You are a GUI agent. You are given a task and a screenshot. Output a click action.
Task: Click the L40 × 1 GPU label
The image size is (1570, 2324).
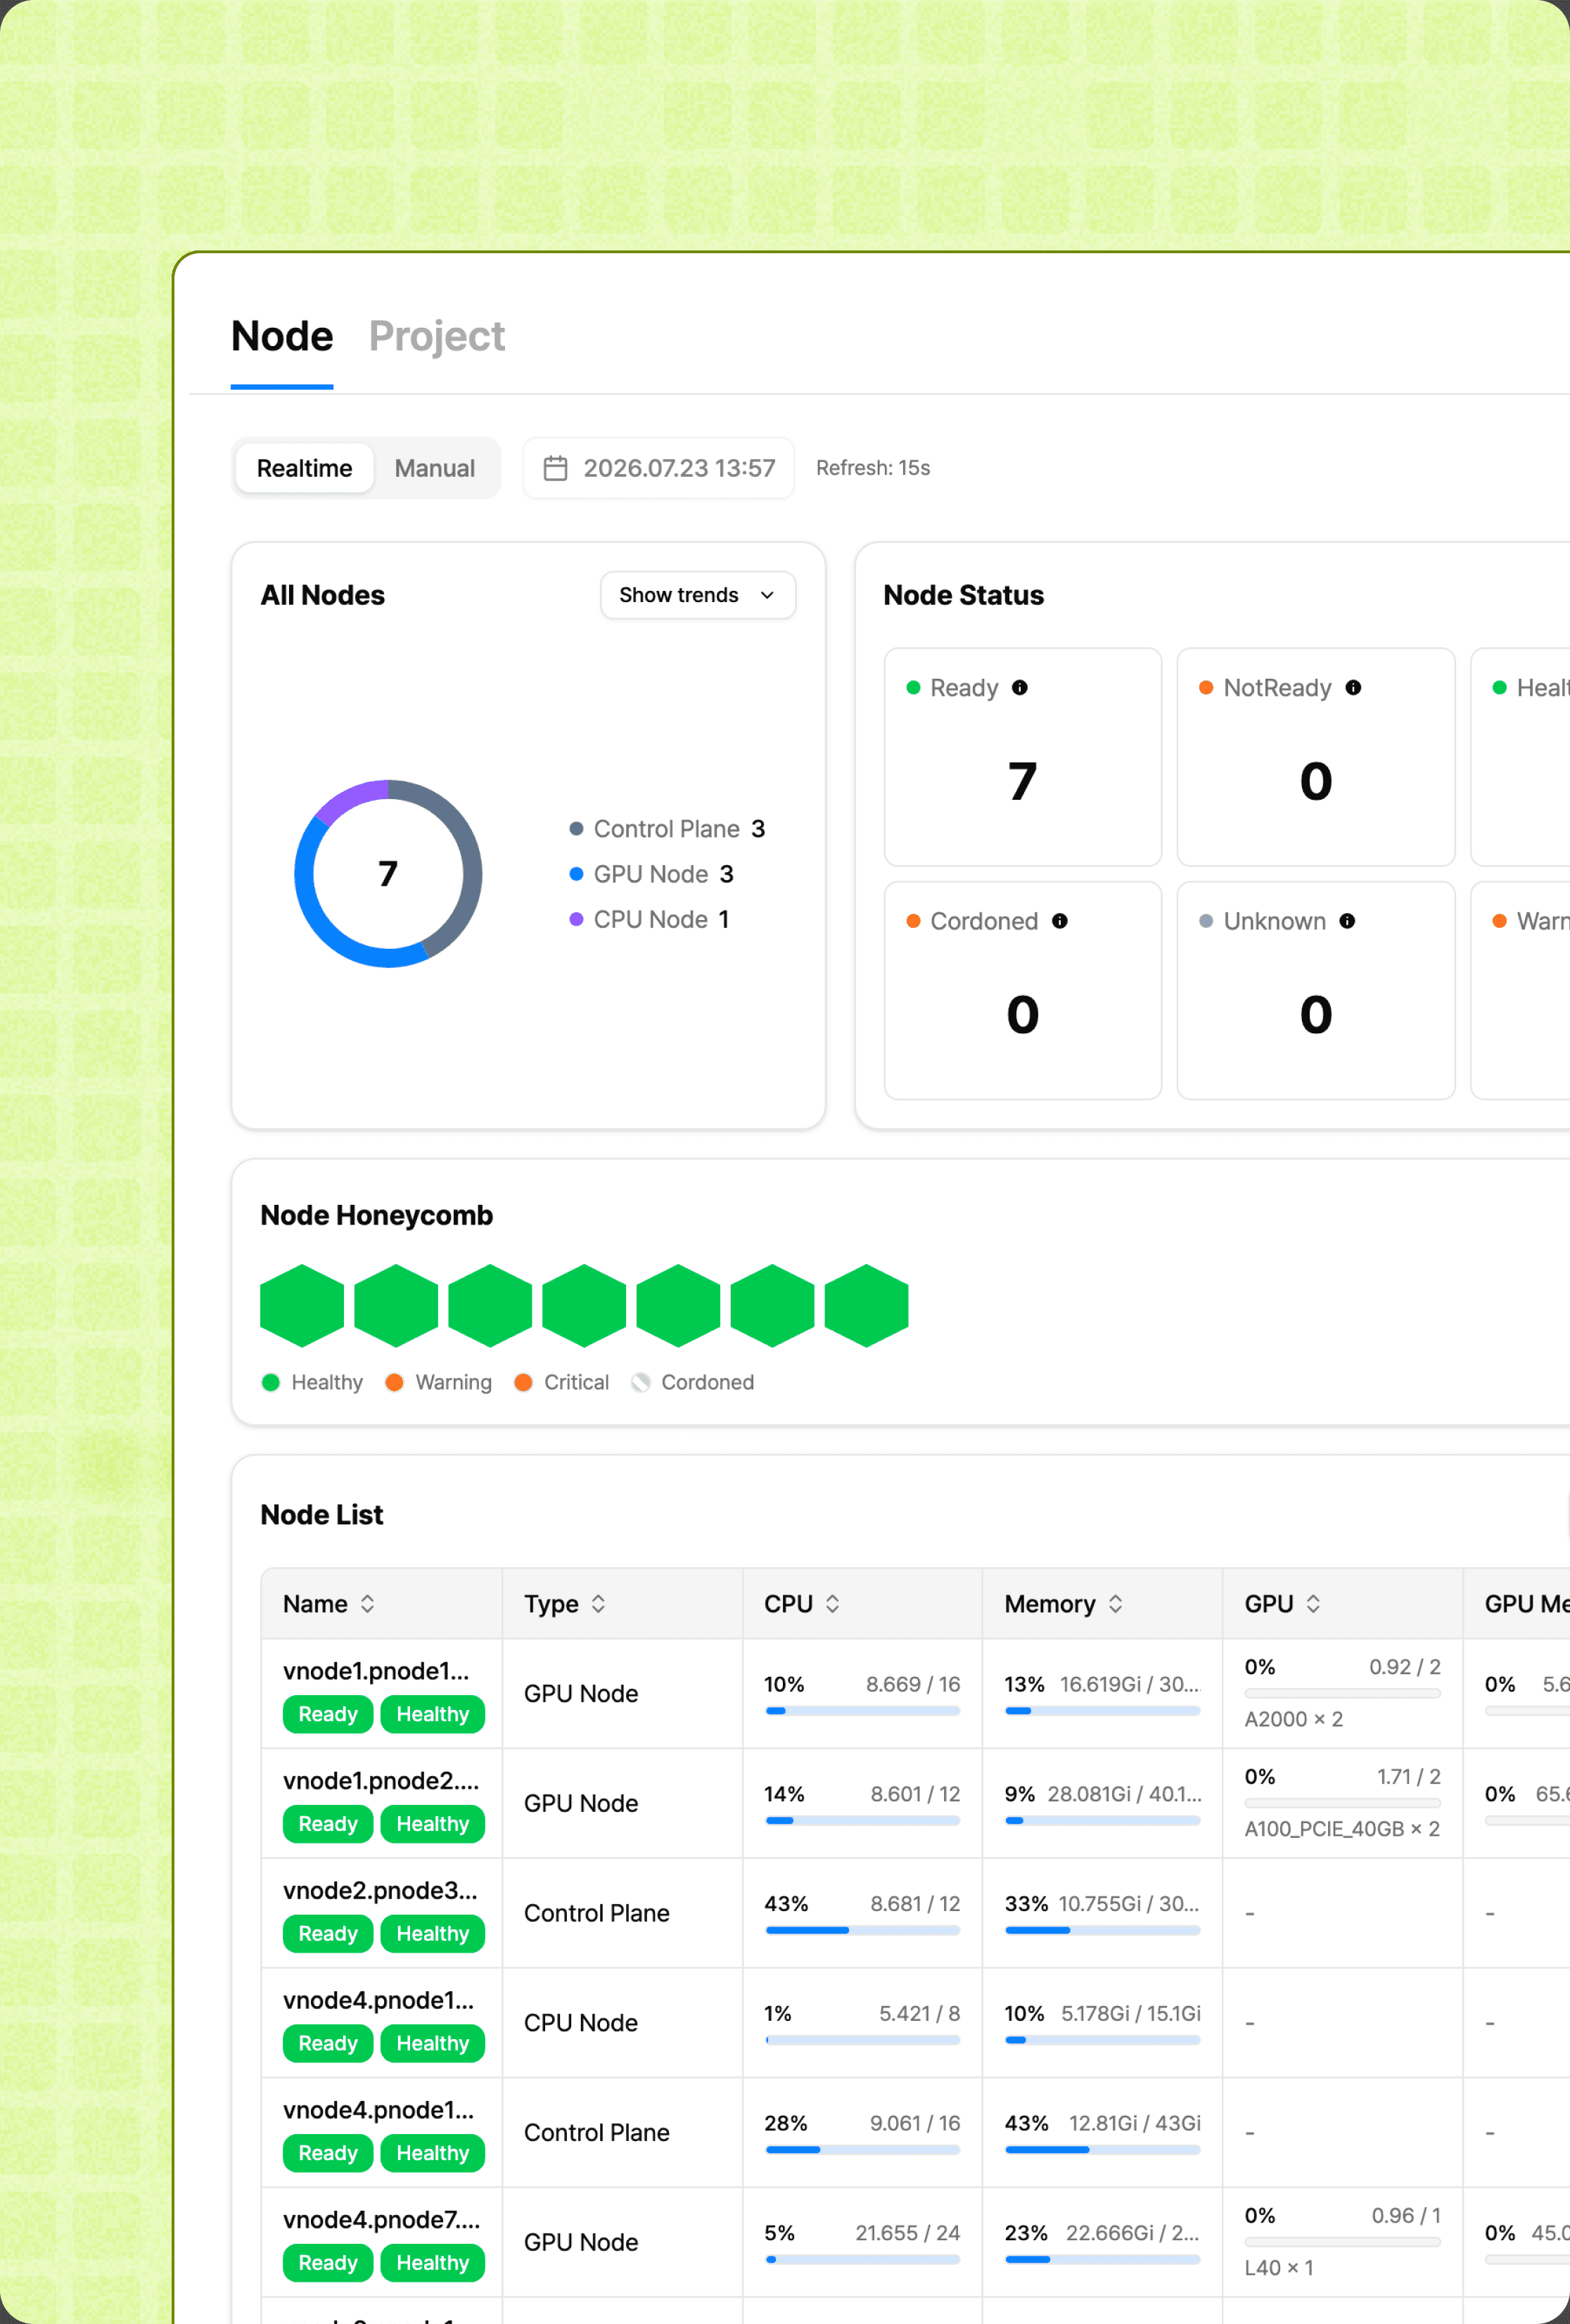point(1278,2268)
